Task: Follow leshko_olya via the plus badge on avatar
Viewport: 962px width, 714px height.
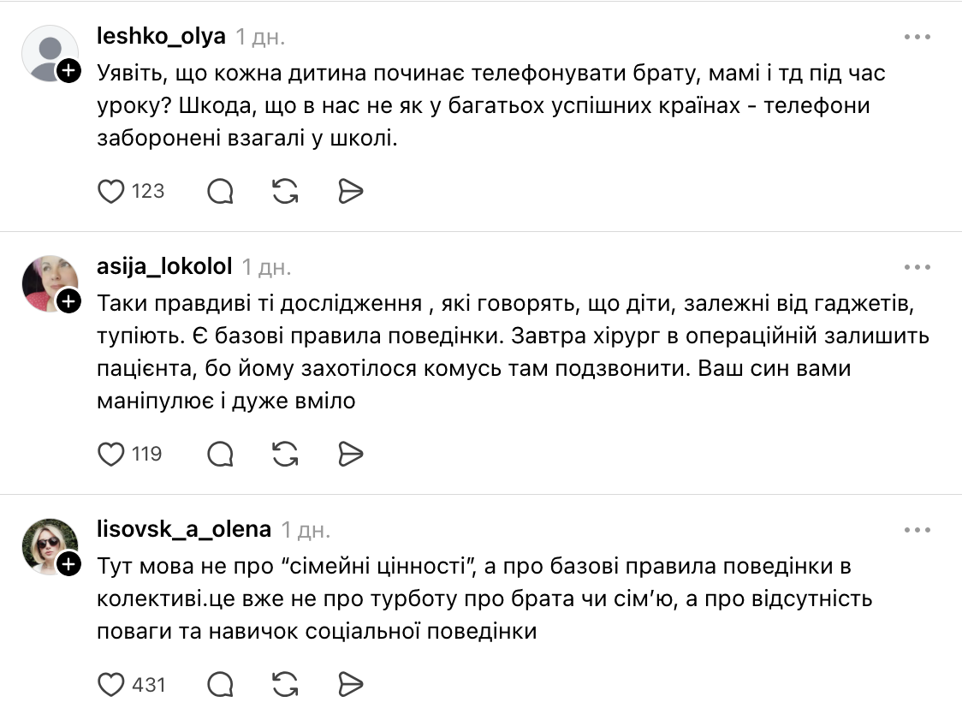Action: 67,68
